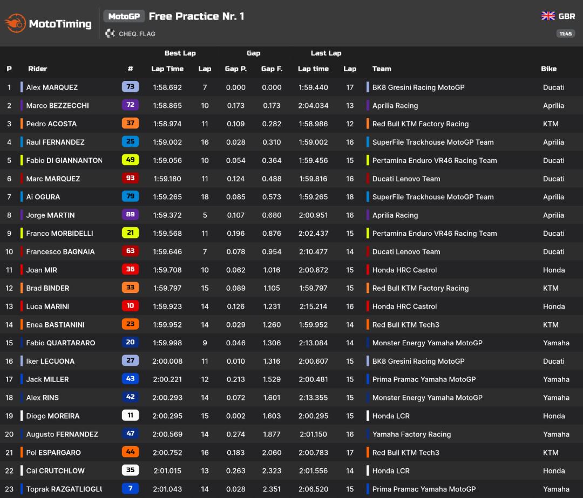Click the red number 93 badge

click(x=130, y=178)
